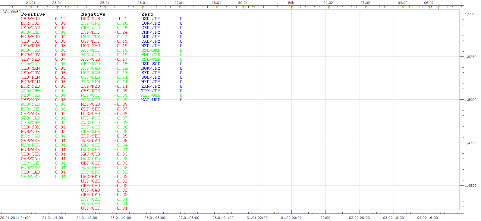Screen dimensions: 481x221
Task: Click the orange marker under the Feb label
Action: pyautogui.click(x=291, y=7)
